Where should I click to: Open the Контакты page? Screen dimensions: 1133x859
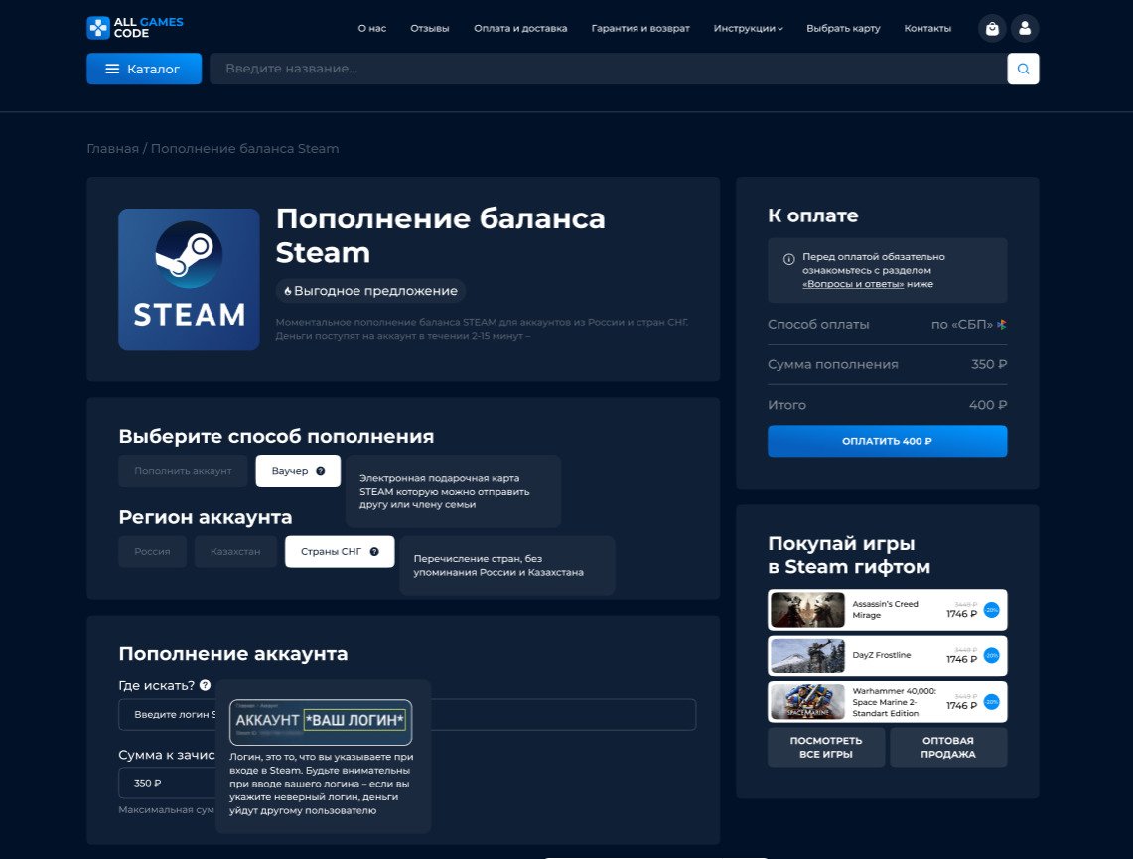(x=927, y=28)
